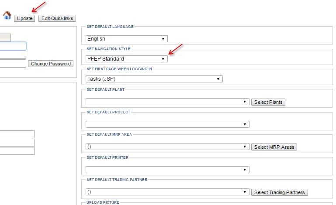Image resolution: width=336 pixels, height=205 pixels.
Task: Click the small gray box above the highlighted field
Action: 5,38
